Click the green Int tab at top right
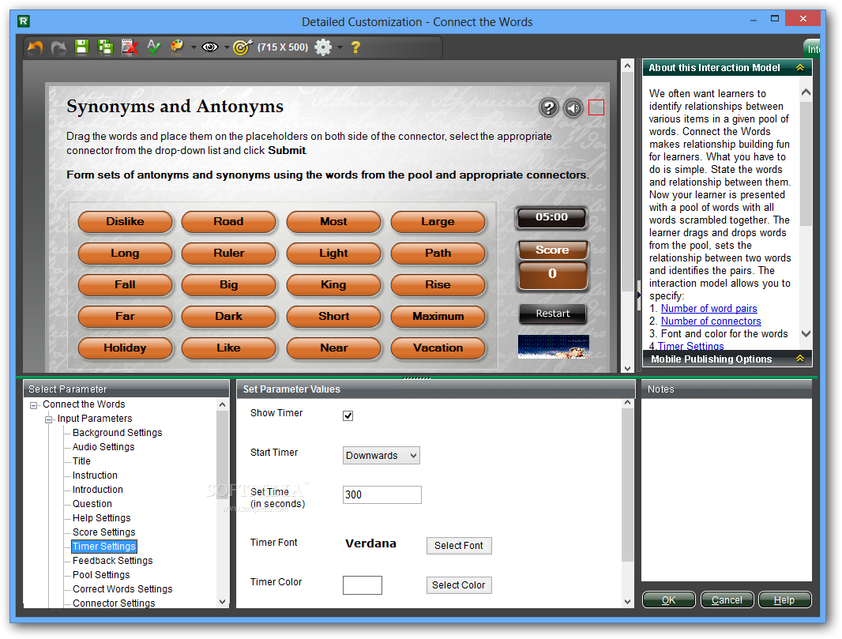 811,49
